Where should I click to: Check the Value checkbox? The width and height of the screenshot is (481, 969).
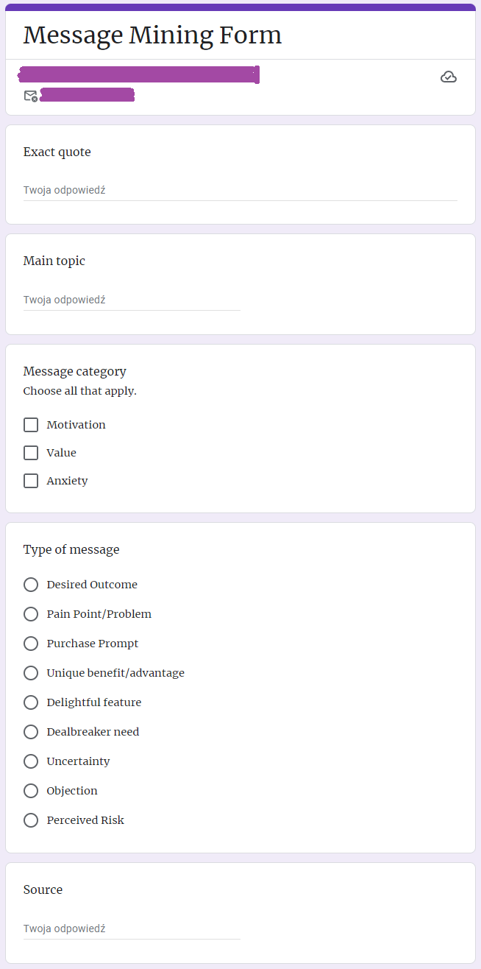(30, 453)
